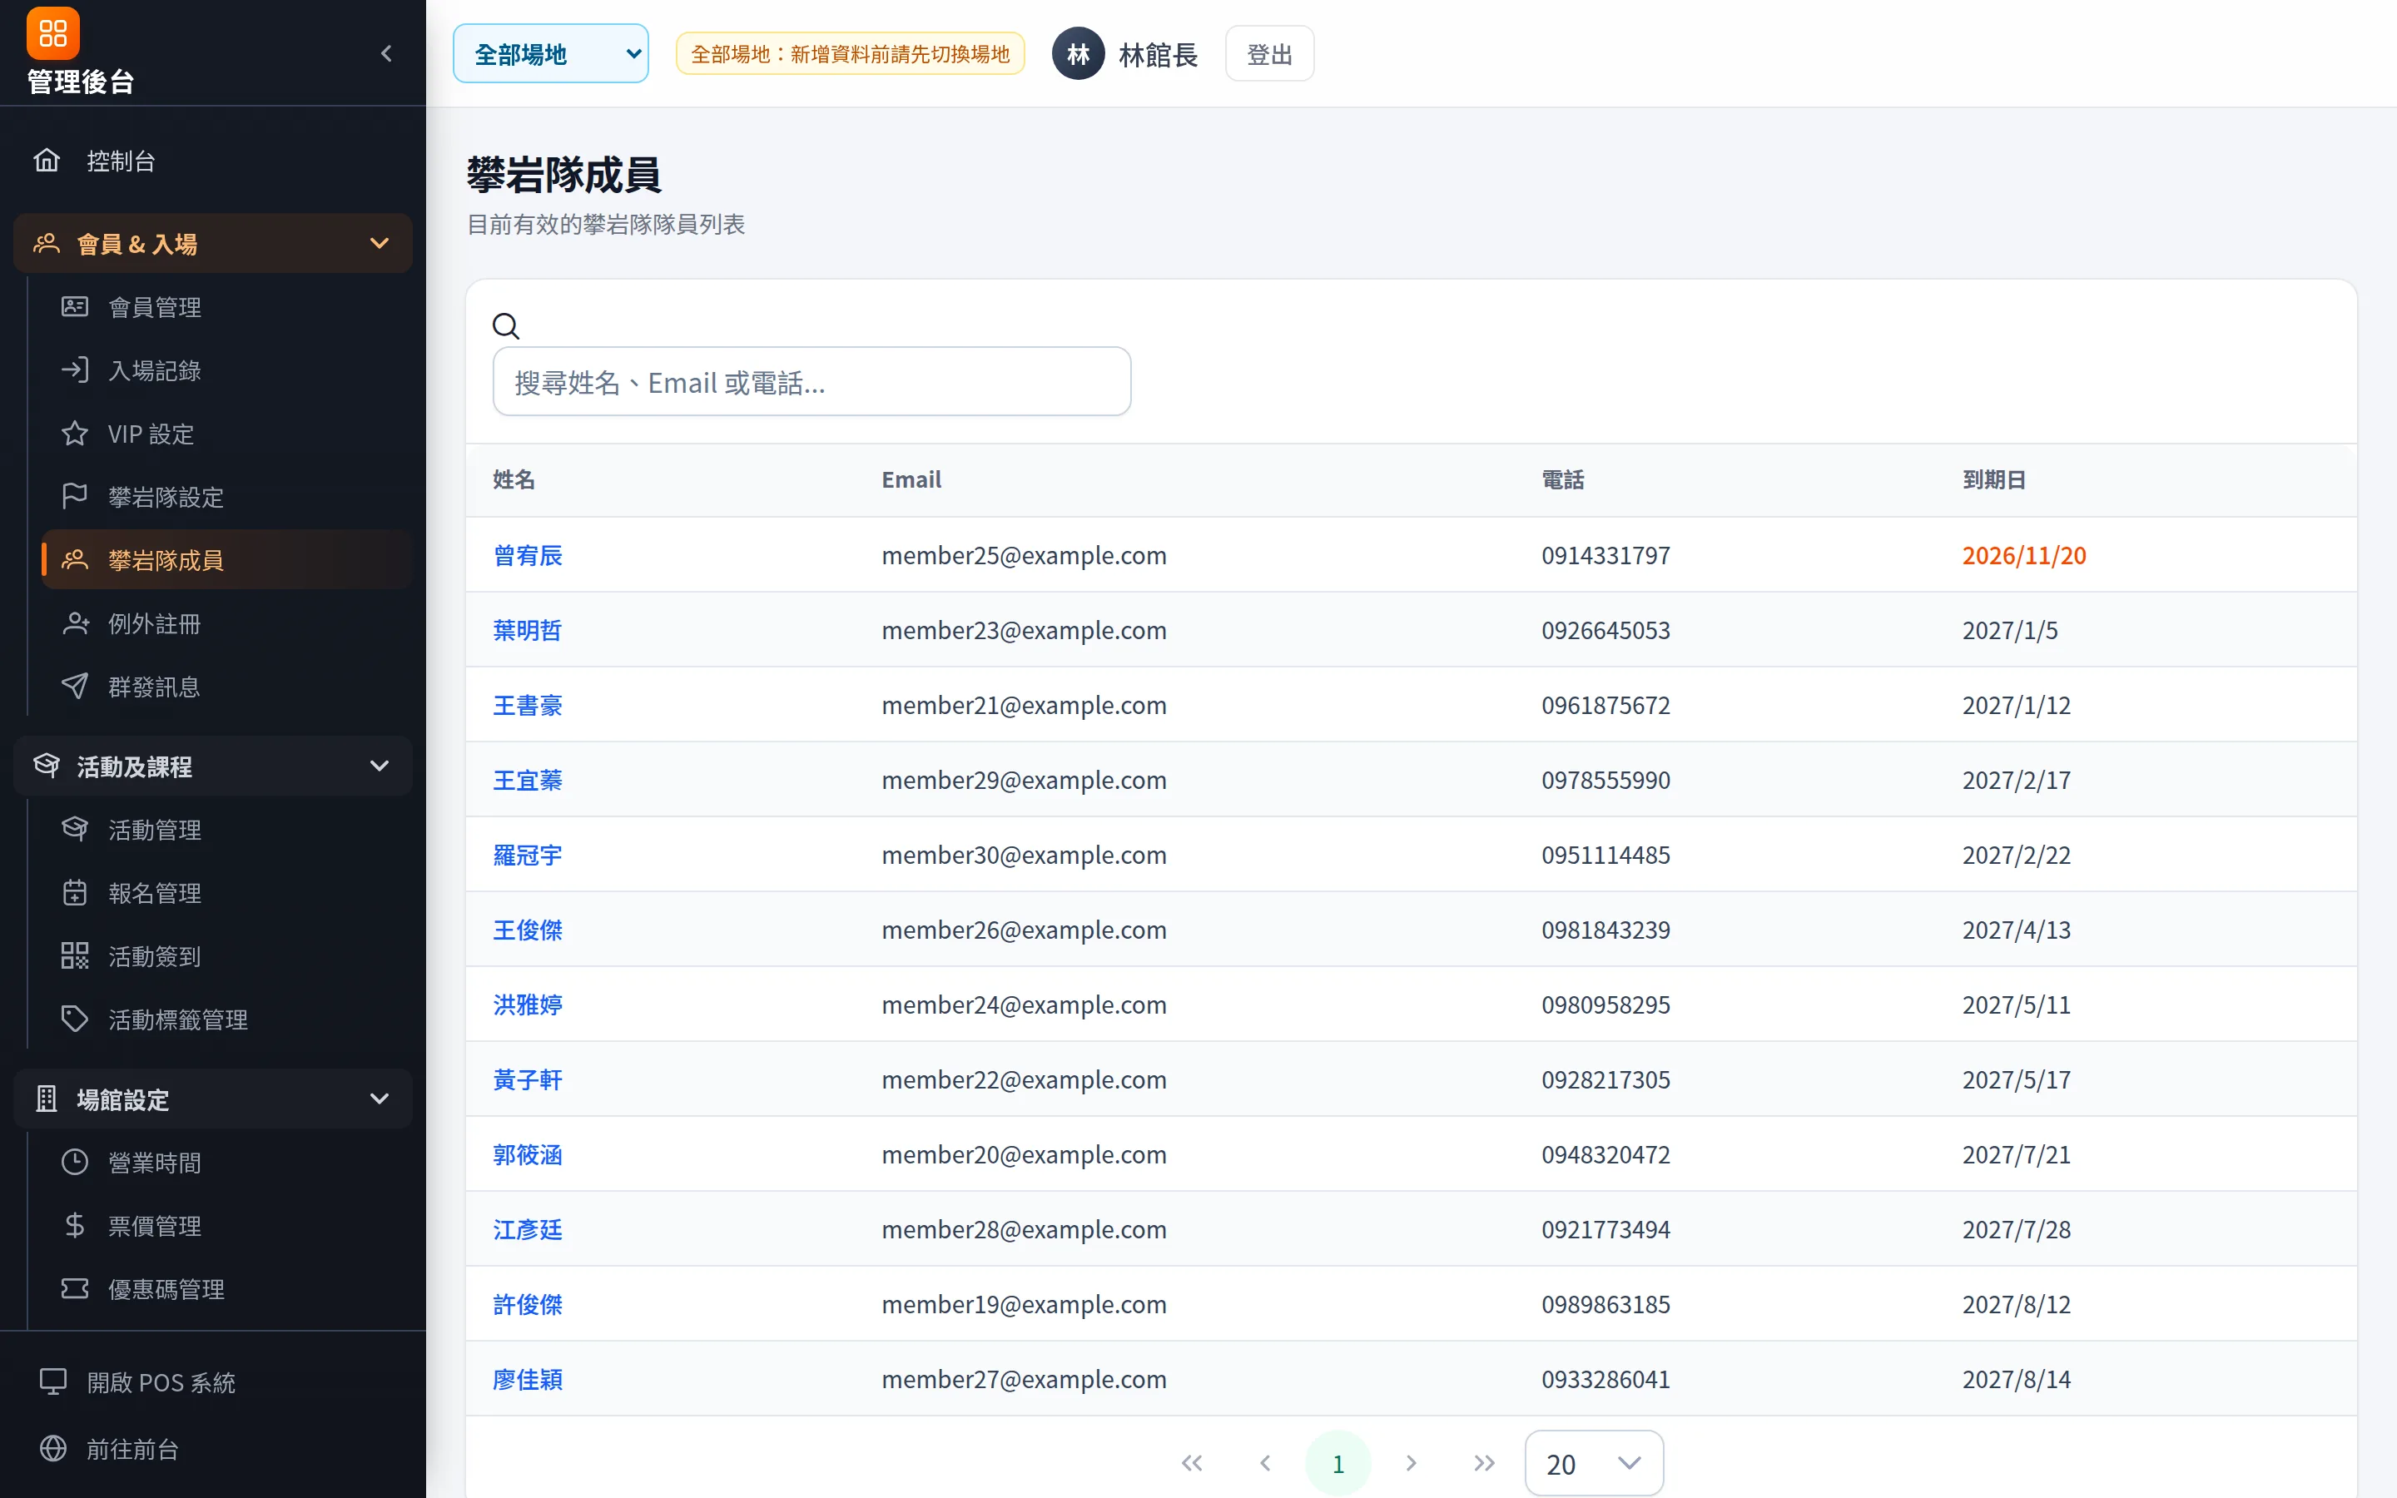
Task: Open the page size 20 dropdown
Action: tap(1594, 1463)
